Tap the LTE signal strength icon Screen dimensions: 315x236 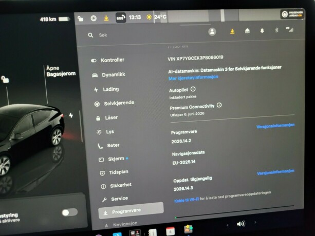coord(290,29)
